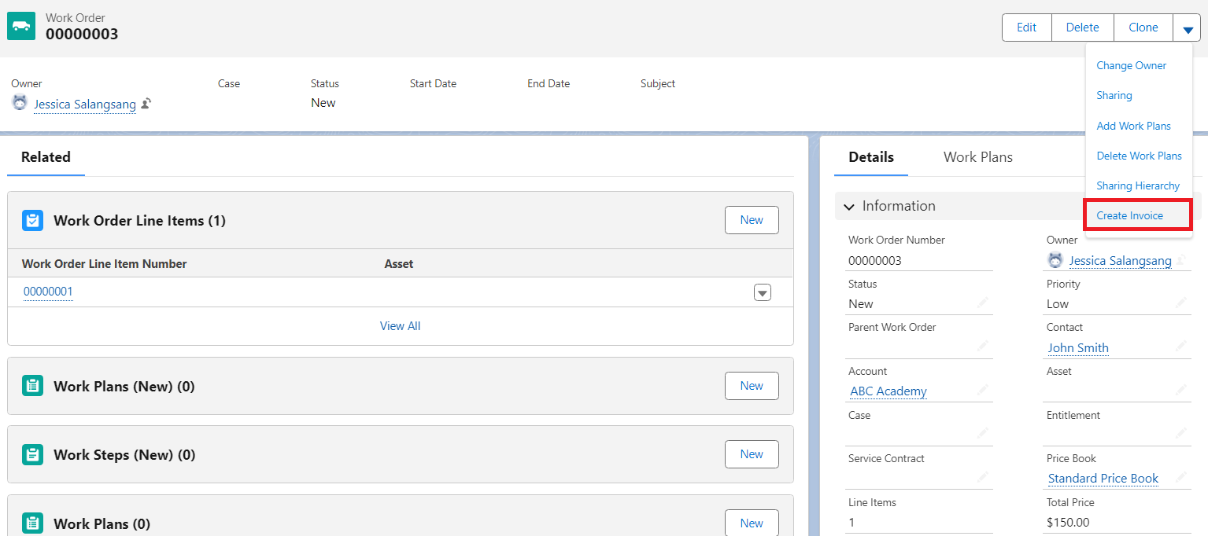Switch to the Work Plans tab
The width and height of the screenshot is (1208, 536).
click(977, 157)
